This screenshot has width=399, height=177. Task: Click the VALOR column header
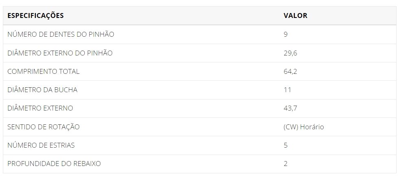(295, 15)
